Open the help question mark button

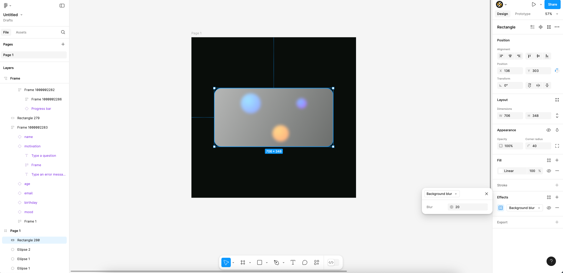[551, 261]
